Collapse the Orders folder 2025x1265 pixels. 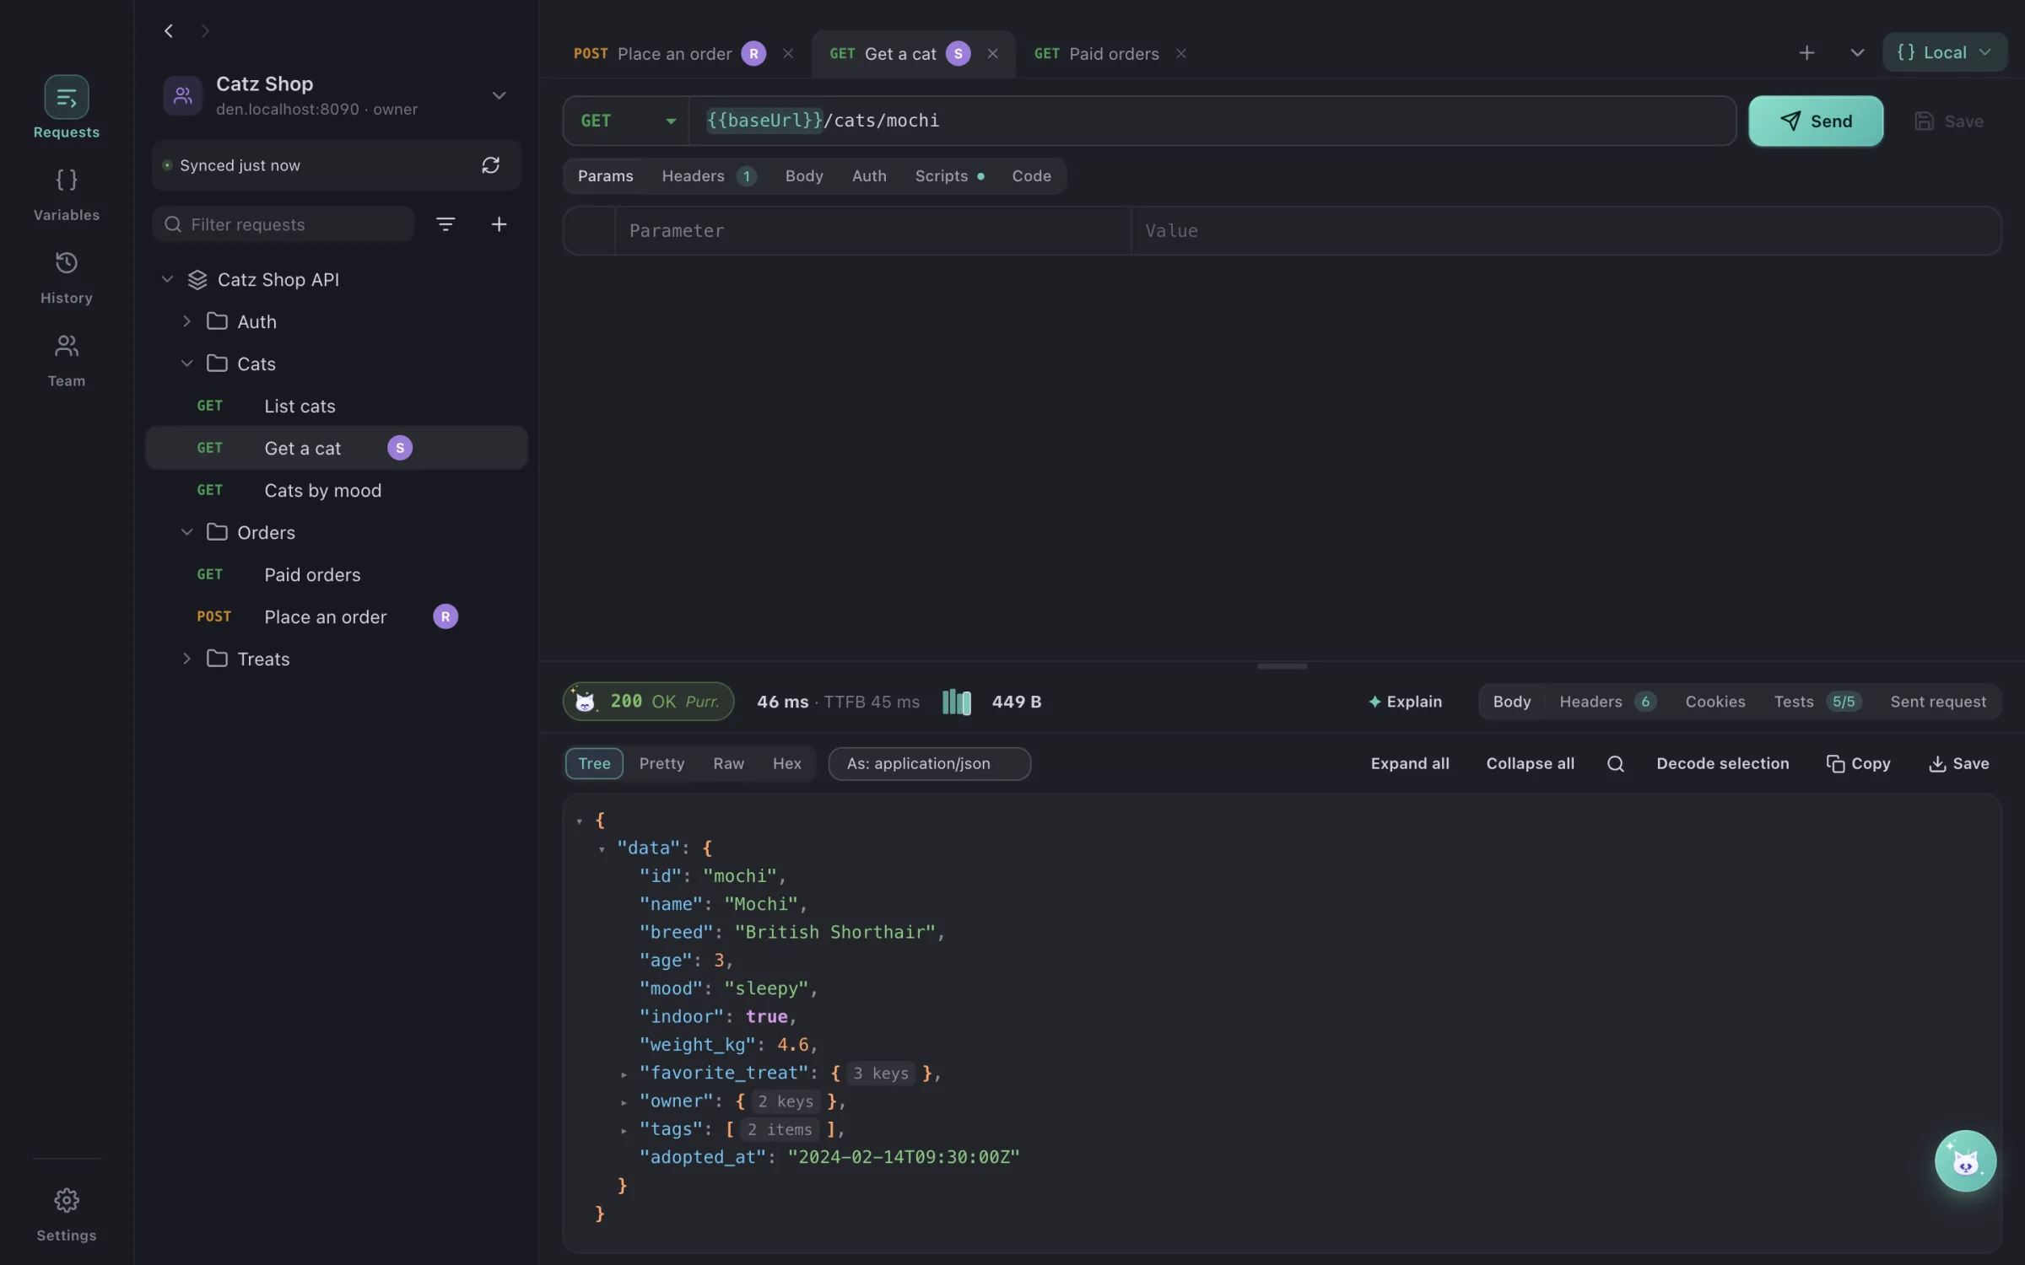point(187,532)
